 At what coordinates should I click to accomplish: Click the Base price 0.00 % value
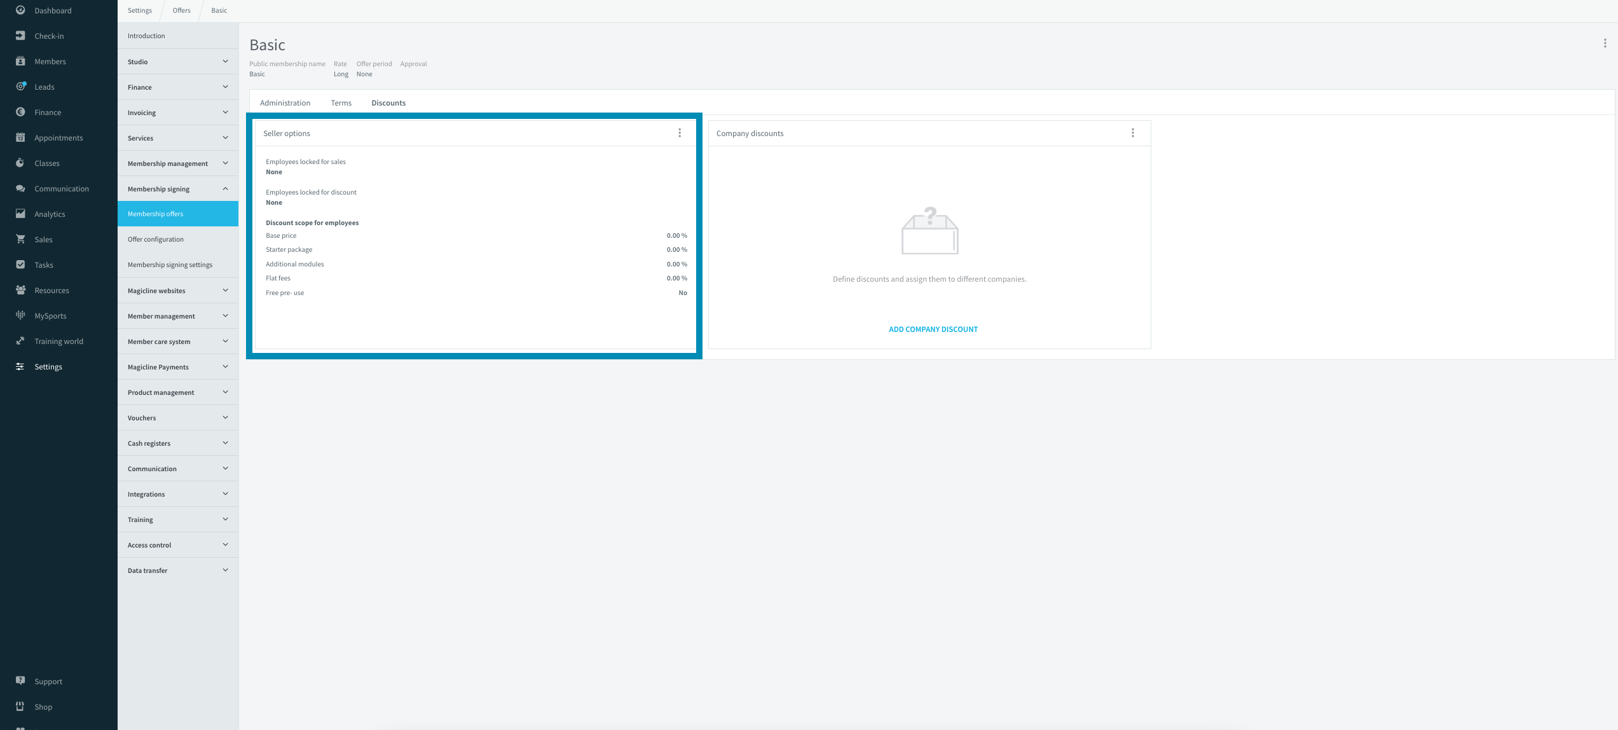(676, 235)
